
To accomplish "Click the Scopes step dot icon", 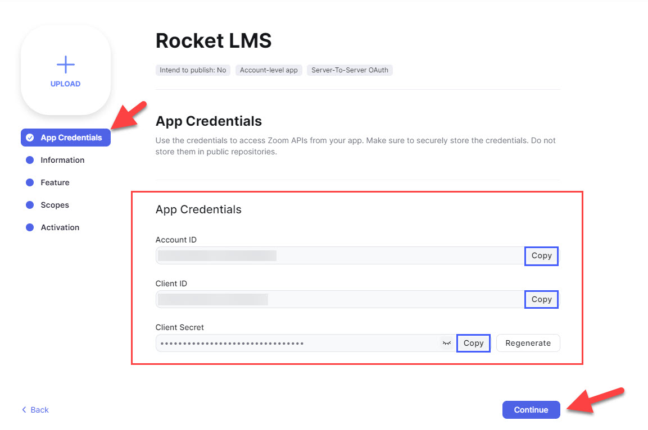I will 30,205.
